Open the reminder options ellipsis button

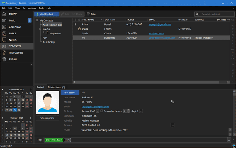[x=141, y=111]
